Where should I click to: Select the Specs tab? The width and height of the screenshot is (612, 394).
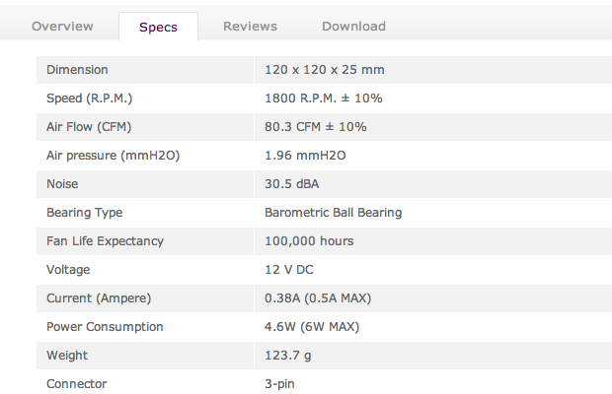click(158, 27)
